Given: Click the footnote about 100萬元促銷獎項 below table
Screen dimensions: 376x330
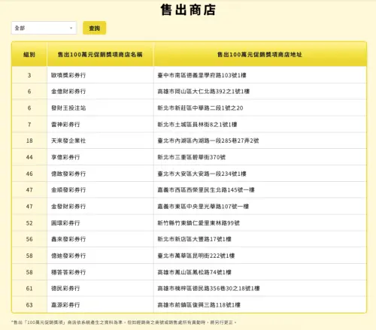Looking at the screenshot, I should point(124,322).
